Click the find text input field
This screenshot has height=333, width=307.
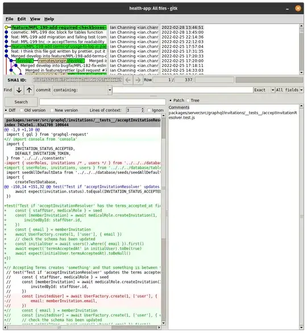pos(182,90)
